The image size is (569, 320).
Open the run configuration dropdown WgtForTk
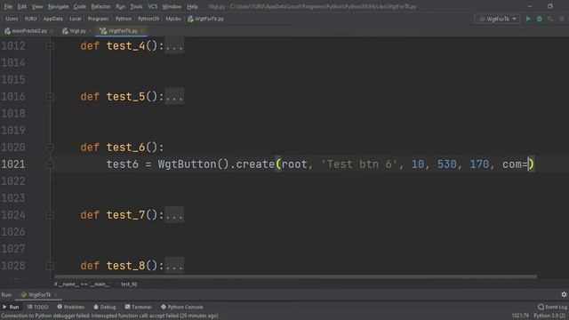498,19
